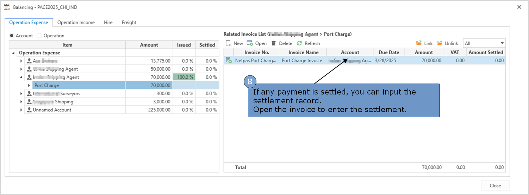529x195 pixels.
Task: Click the Delete trash icon
Action: [x=274, y=43]
